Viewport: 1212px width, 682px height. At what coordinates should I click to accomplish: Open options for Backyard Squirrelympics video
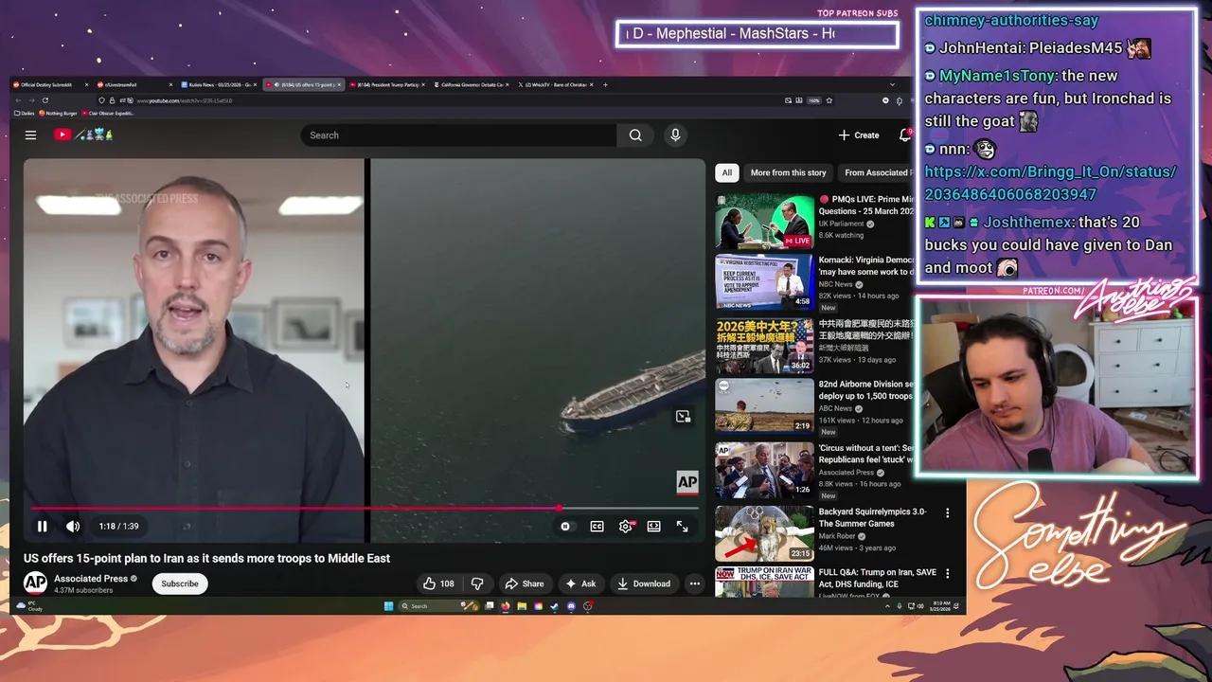[x=947, y=512]
